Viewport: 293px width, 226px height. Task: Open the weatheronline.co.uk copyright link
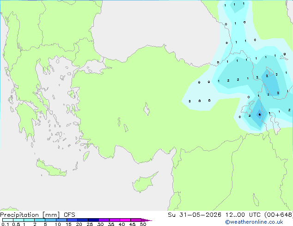tap(254, 222)
